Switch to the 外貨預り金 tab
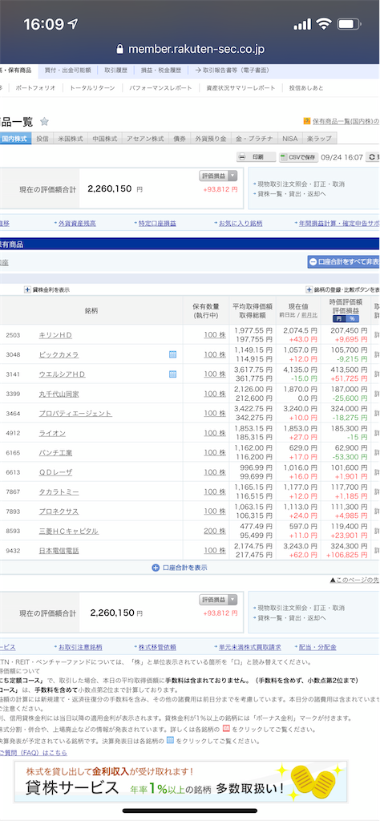This screenshot has width=380, height=821. point(210,139)
